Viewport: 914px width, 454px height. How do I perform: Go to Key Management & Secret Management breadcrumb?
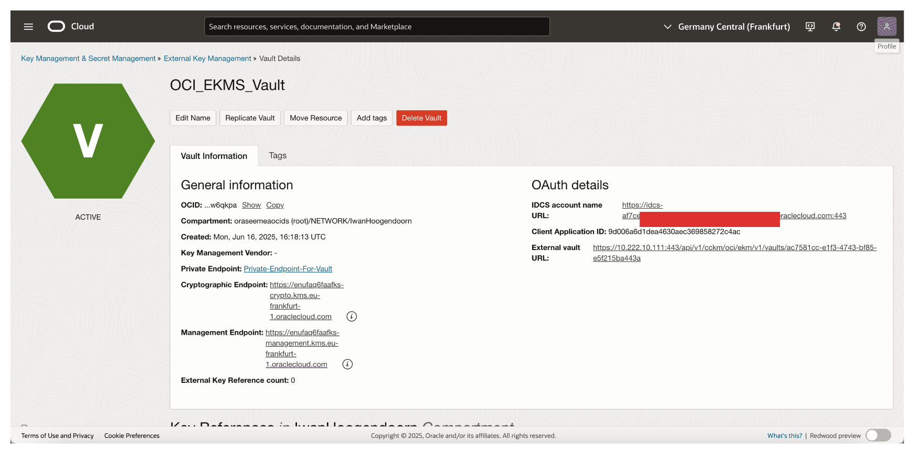tap(89, 59)
